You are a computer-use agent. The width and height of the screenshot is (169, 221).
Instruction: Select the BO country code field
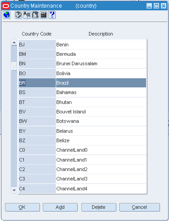click(37, 73)
